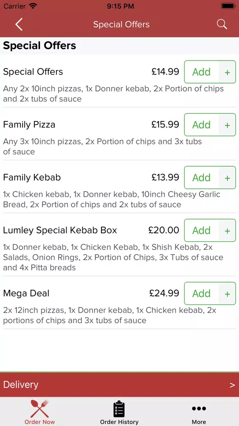The width and height of the screenshot is (239, 426).
Task: Tap the plus icon for Special Offers £14.99
Action: click(228, 72)
